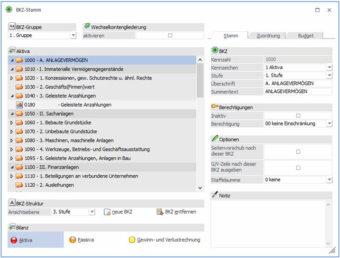Click the neue BKZ icon
The height and width of the screenshot is (258, 340).
pos(107,212)
